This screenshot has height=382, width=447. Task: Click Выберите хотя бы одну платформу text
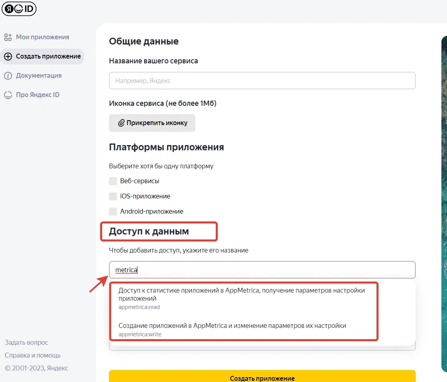161,166
